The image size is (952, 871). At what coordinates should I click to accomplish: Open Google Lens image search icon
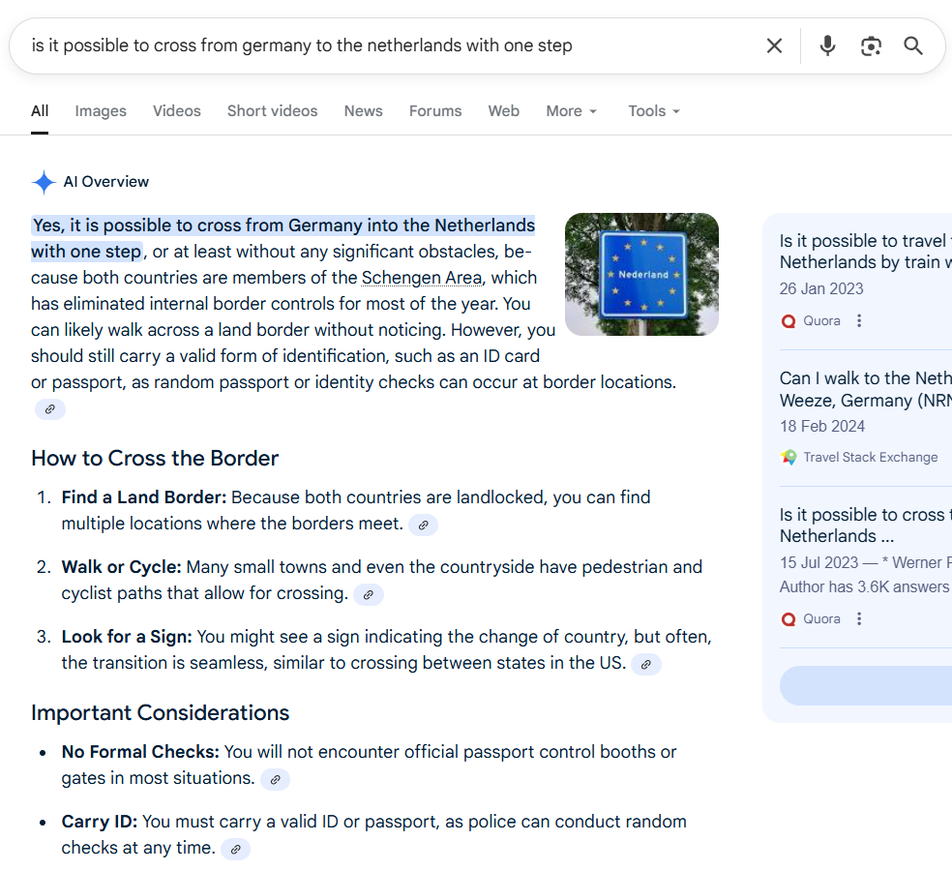(x=871, y=45)
